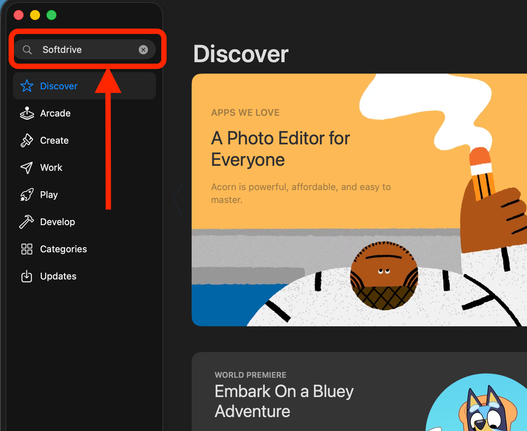Click the Work paper plane icon

pyautogui.click(x=27, y=167)
